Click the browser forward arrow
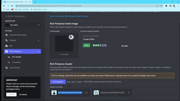Viewport: 180px width, 101px height. (8, 6)
